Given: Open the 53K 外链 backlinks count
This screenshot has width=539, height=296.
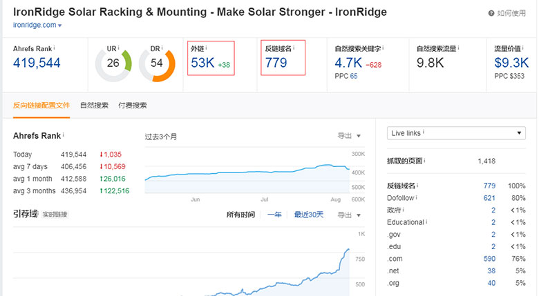Looking at the screenshot, I should [202, 63].
